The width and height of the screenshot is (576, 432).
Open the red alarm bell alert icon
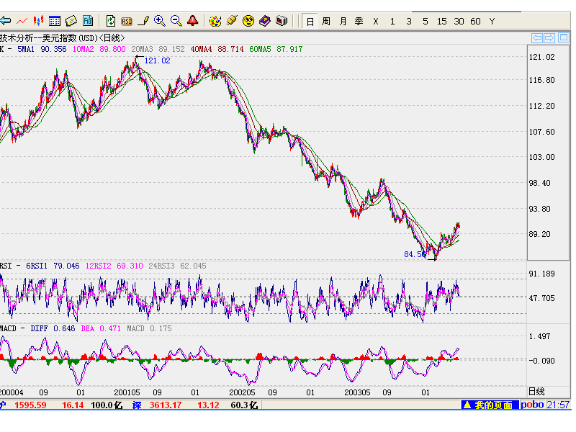coord(193,21)
